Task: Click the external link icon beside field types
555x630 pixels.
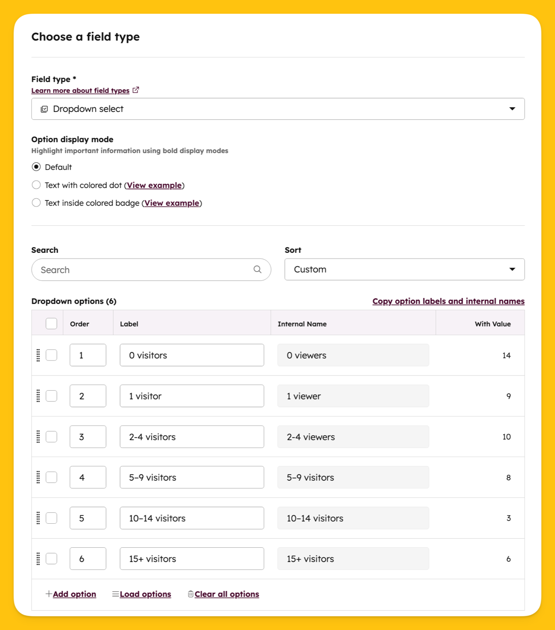Action: point(136,90)
